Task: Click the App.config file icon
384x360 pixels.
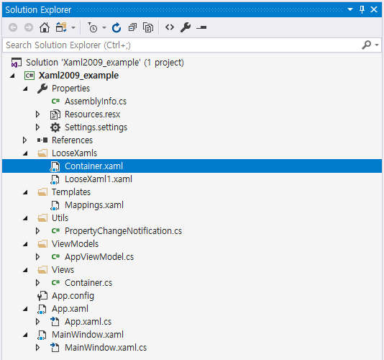Action: [x=42, y=296]
